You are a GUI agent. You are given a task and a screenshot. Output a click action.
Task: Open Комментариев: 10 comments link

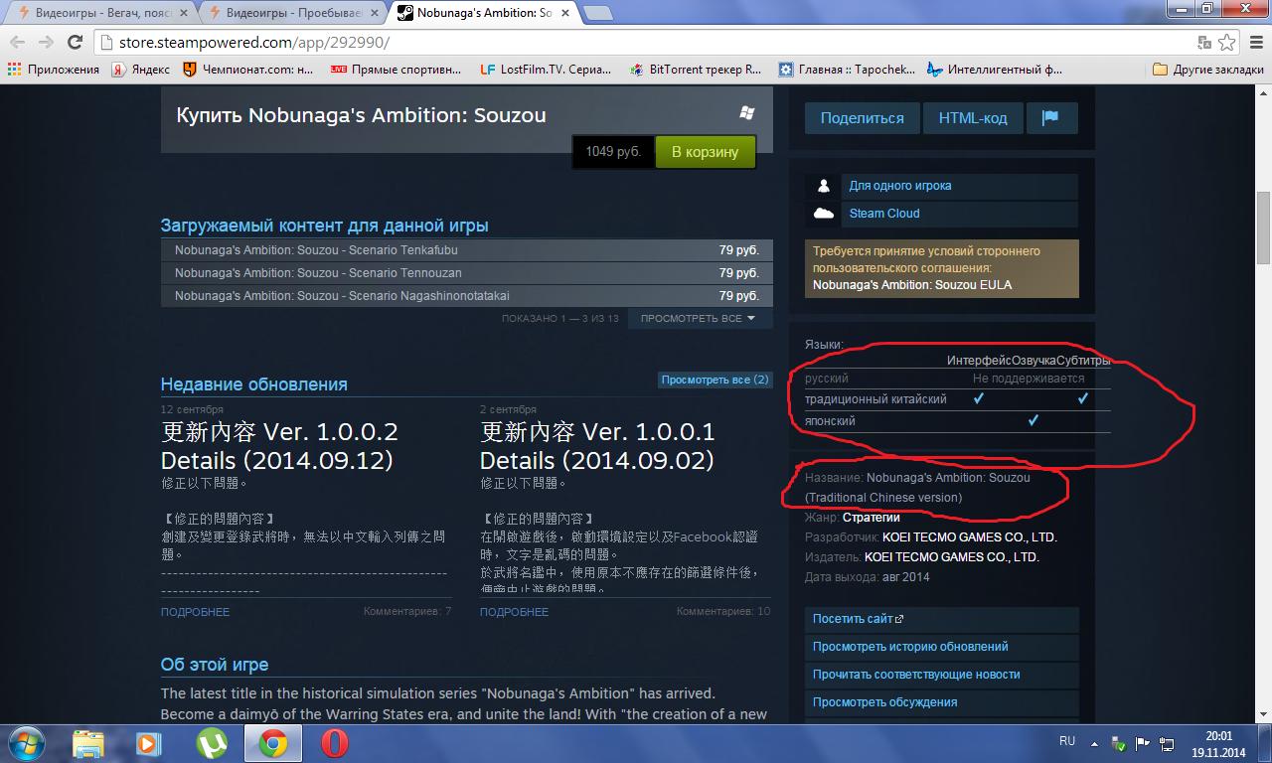[x=723, y=611]
